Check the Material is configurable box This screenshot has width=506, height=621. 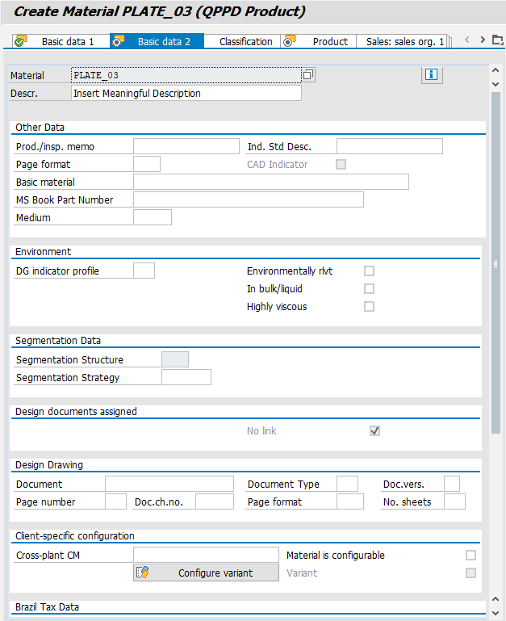click(470, 556)
